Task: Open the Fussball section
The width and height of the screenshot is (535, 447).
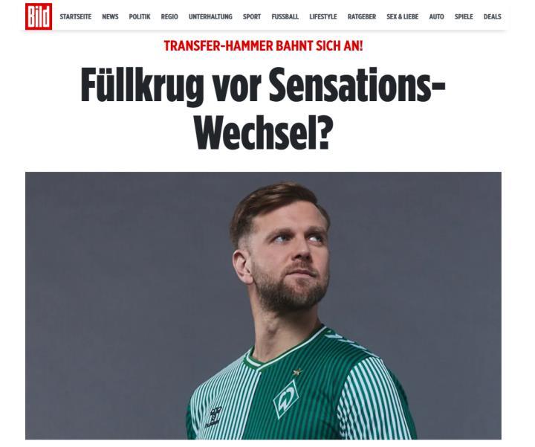Action: click(x=285, y=16)
